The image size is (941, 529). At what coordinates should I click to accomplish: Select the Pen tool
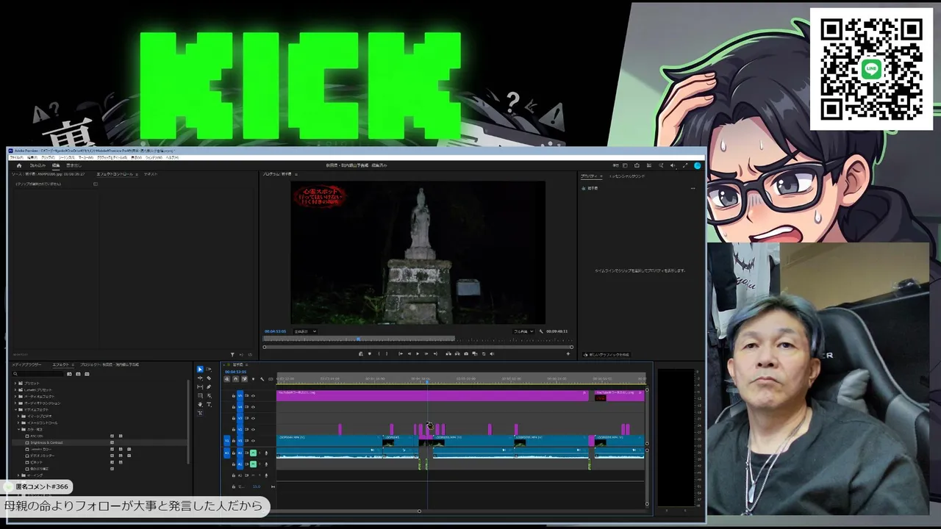click(209, 387)
